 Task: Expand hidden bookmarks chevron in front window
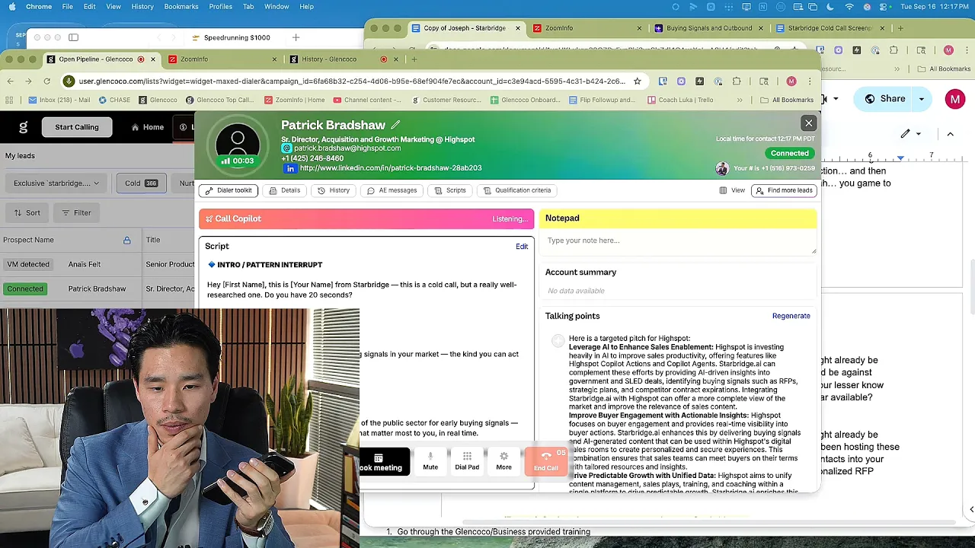tap(740, 100)
